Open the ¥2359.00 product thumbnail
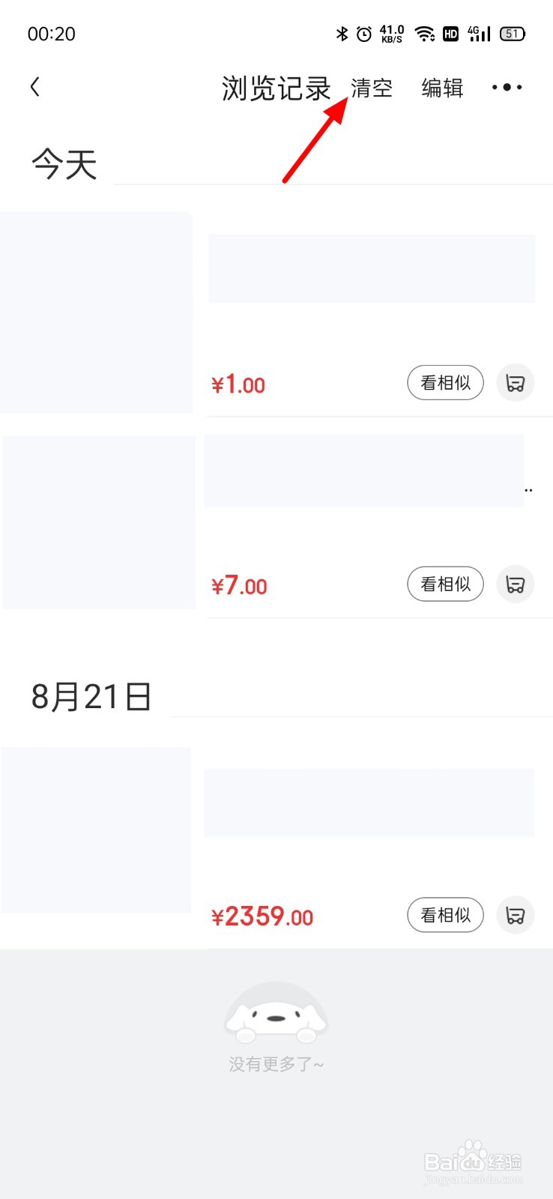 (96, 830)
